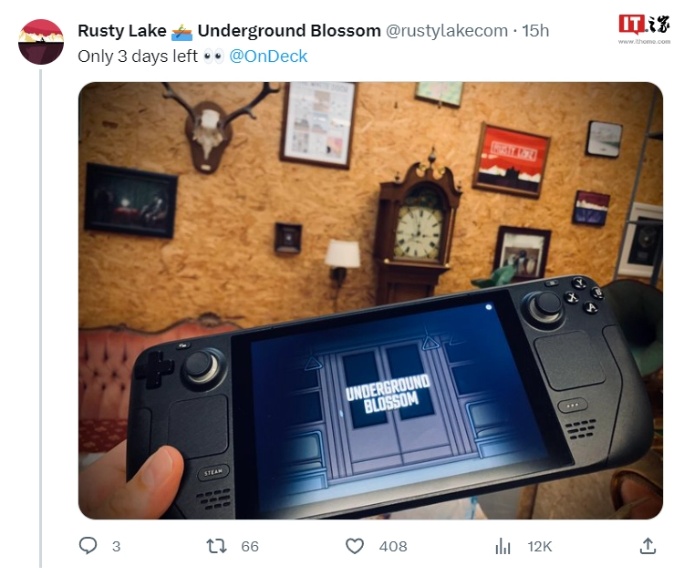Viewport: 684px width, 576px height.
Task: Click the "Only 3 days left" tweet text
Action: (x=138, y=57)
